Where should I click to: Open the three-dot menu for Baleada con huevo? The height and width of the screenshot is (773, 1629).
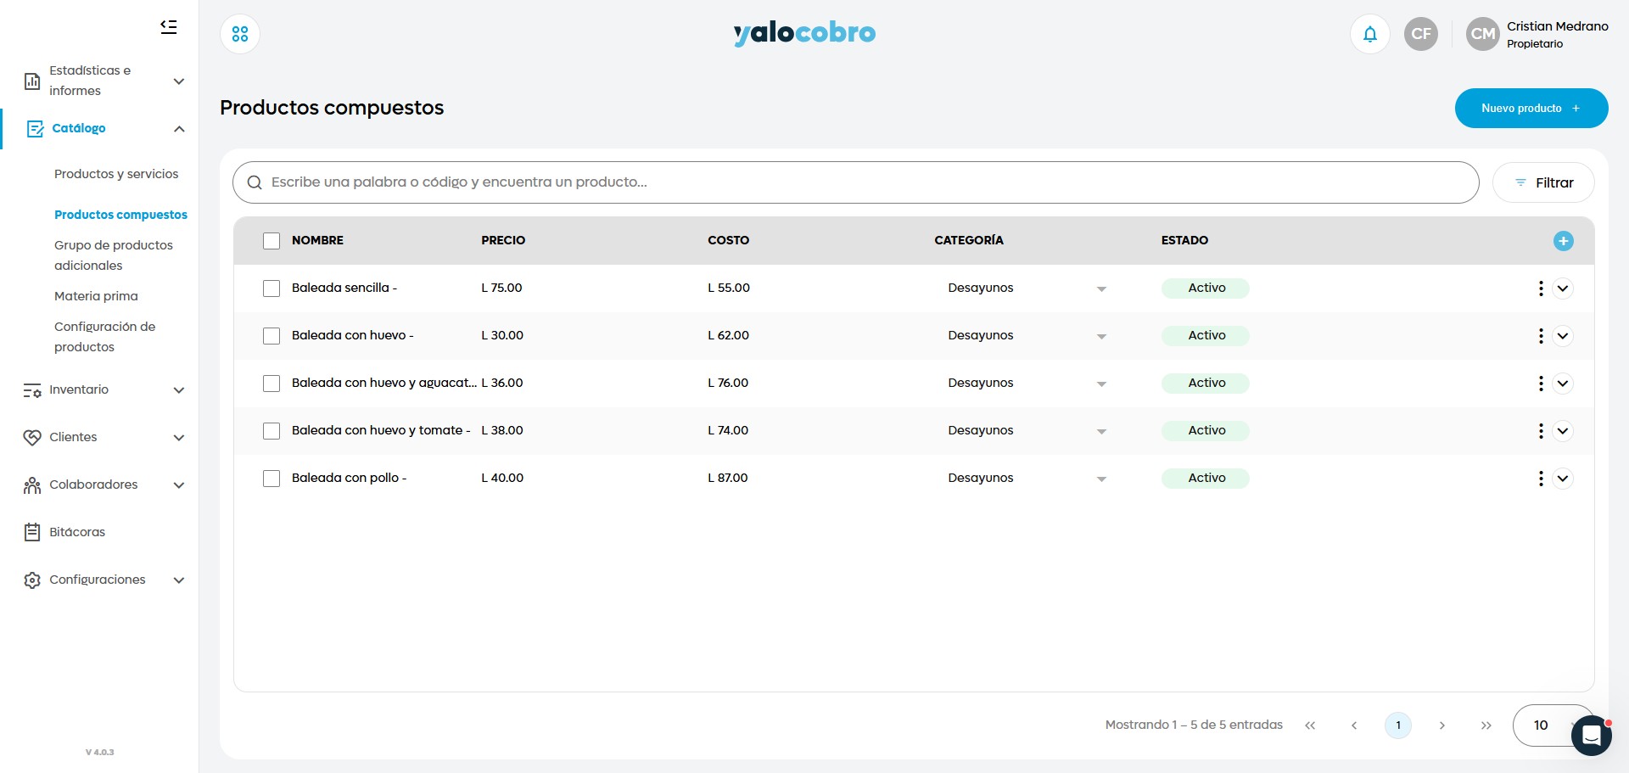(1541, 336)
